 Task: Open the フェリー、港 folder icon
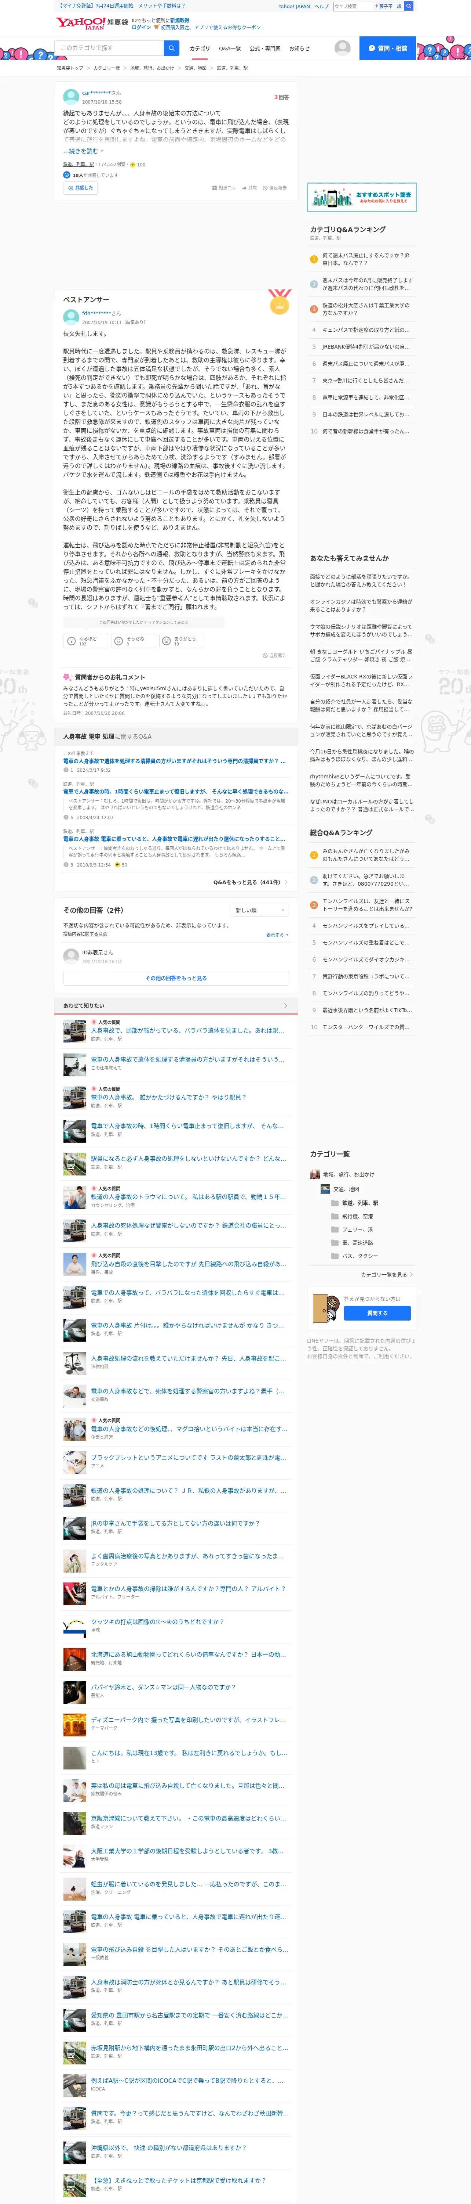335,1229
